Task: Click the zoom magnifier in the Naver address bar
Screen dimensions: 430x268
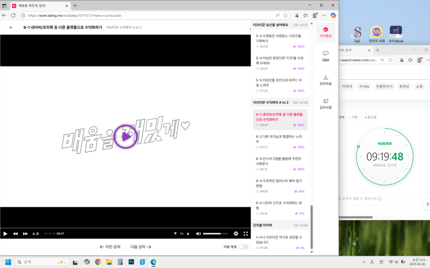Action: (383, 60)
